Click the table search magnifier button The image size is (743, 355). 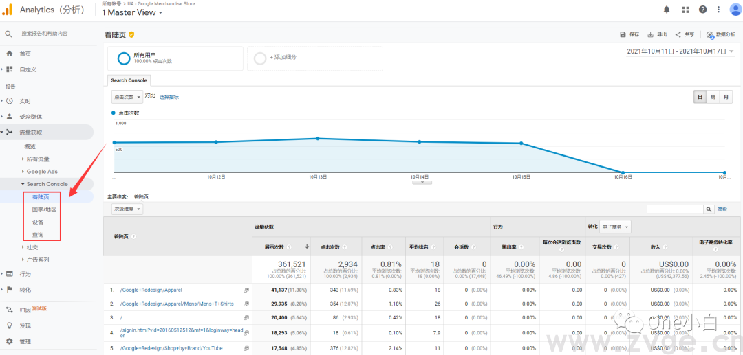709,209
